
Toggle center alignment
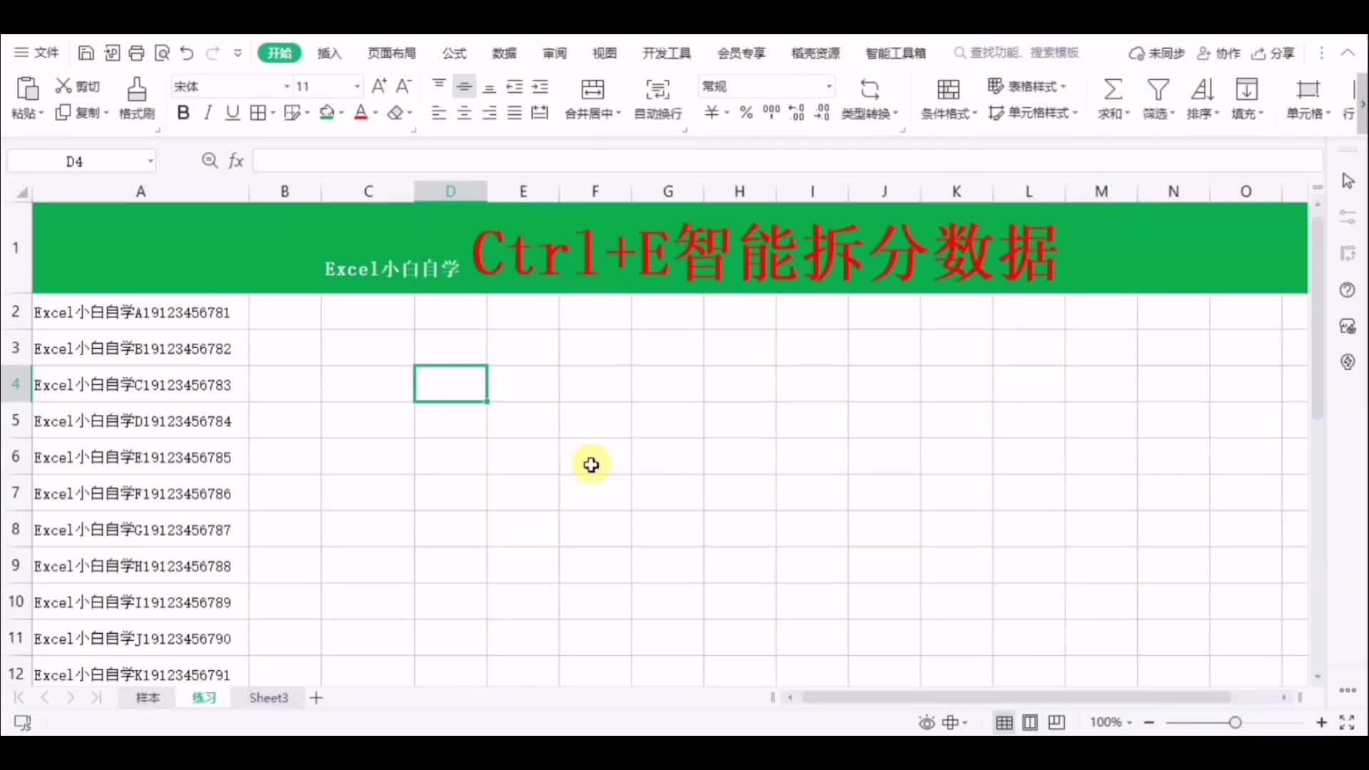464,112
